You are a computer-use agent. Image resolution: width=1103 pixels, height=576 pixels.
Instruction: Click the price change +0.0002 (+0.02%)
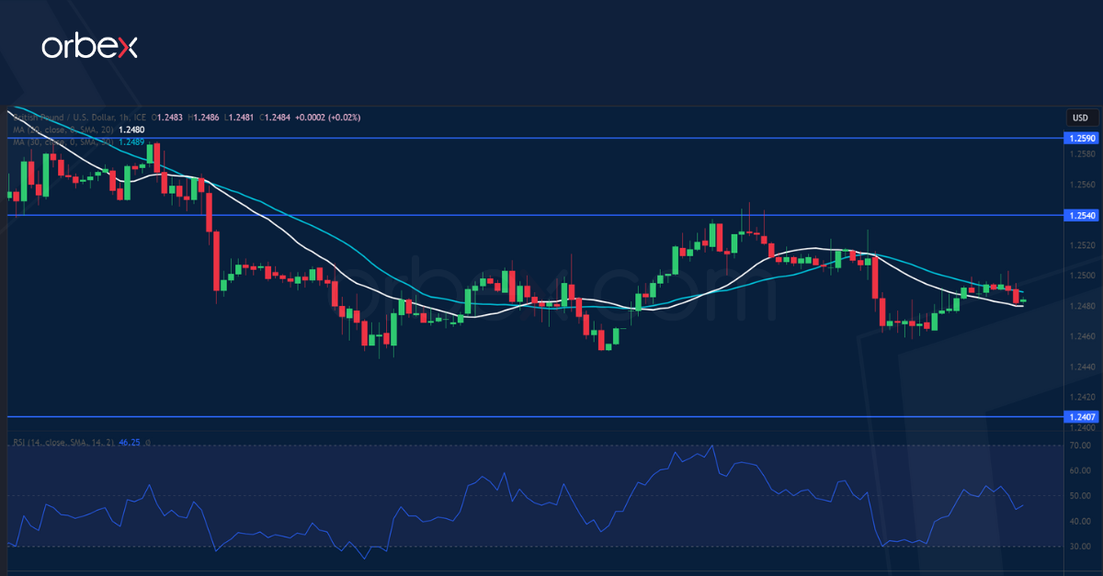tap(327, 118)
